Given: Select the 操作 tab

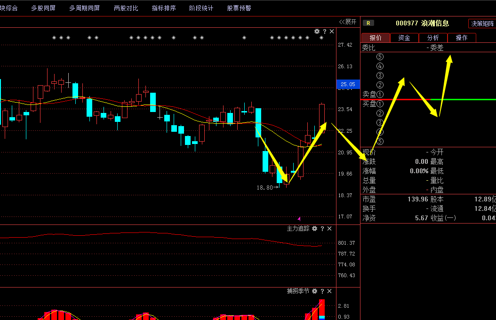Looking at the screenshot, I should [462, 38].
